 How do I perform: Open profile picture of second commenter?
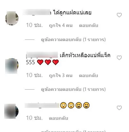point(12,66)
